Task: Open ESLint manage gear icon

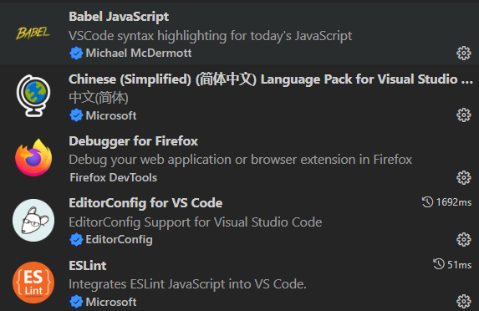Action: (463, 302)
